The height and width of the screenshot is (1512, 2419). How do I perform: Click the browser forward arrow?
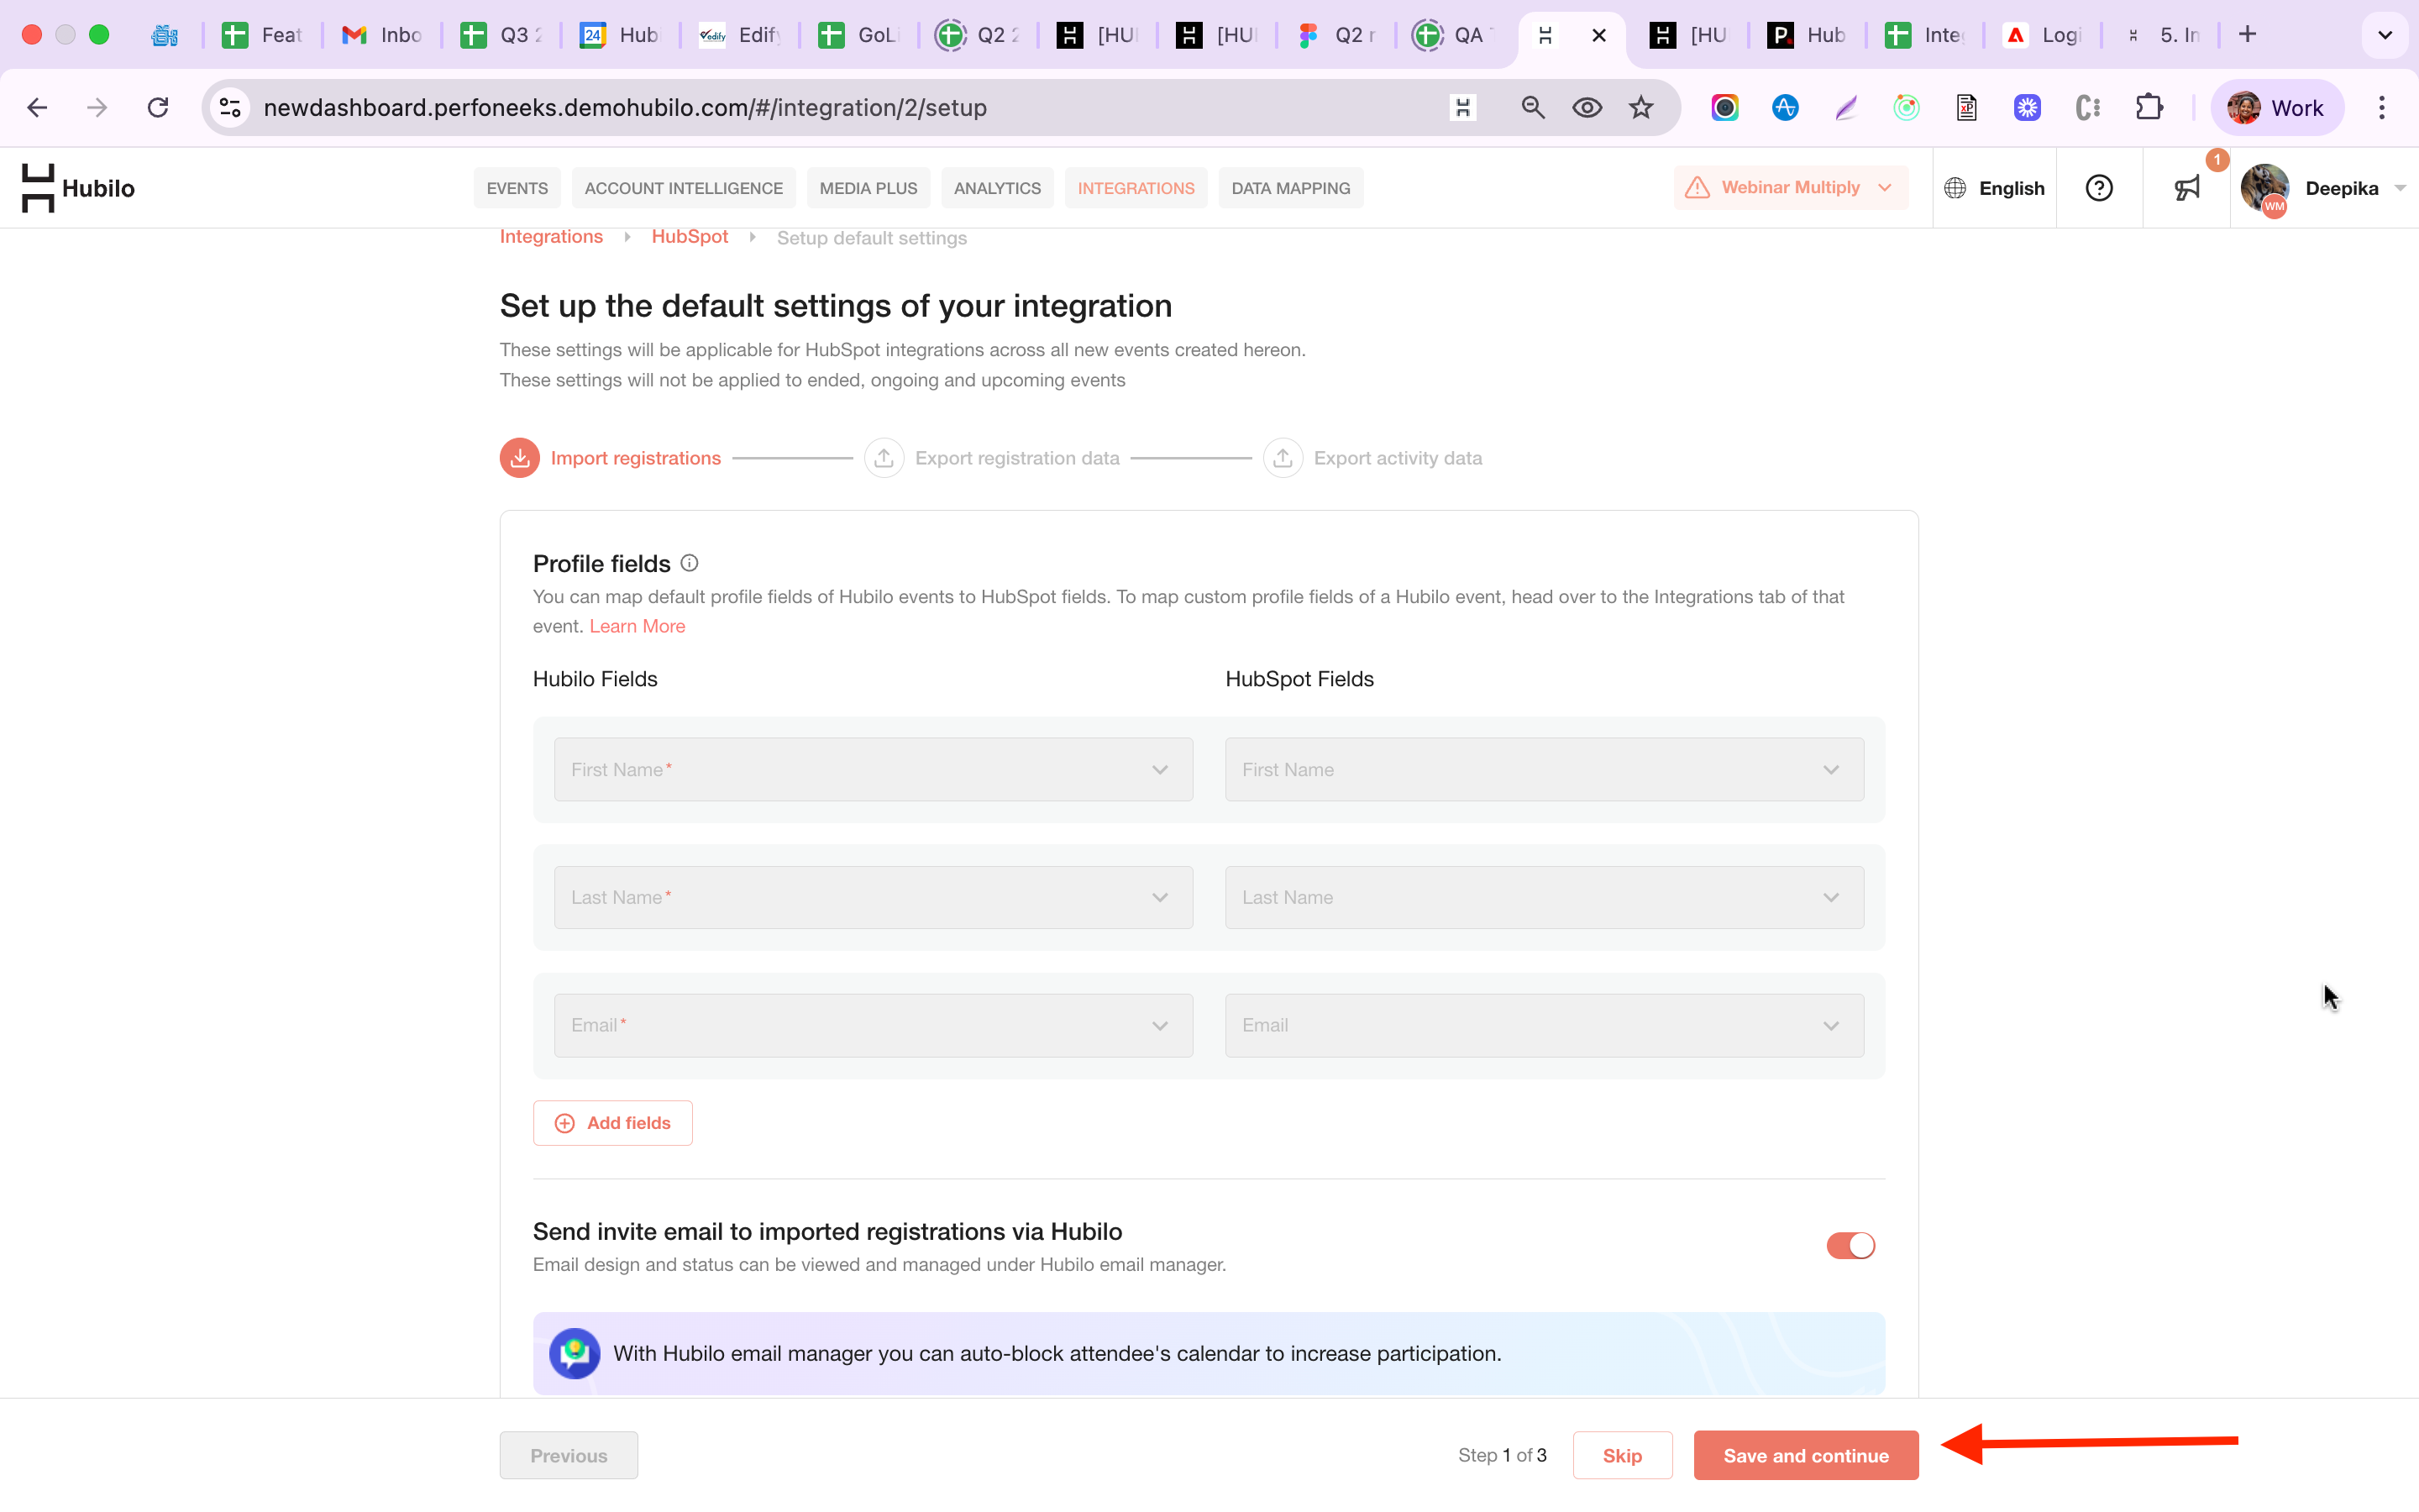pos(97,108)
